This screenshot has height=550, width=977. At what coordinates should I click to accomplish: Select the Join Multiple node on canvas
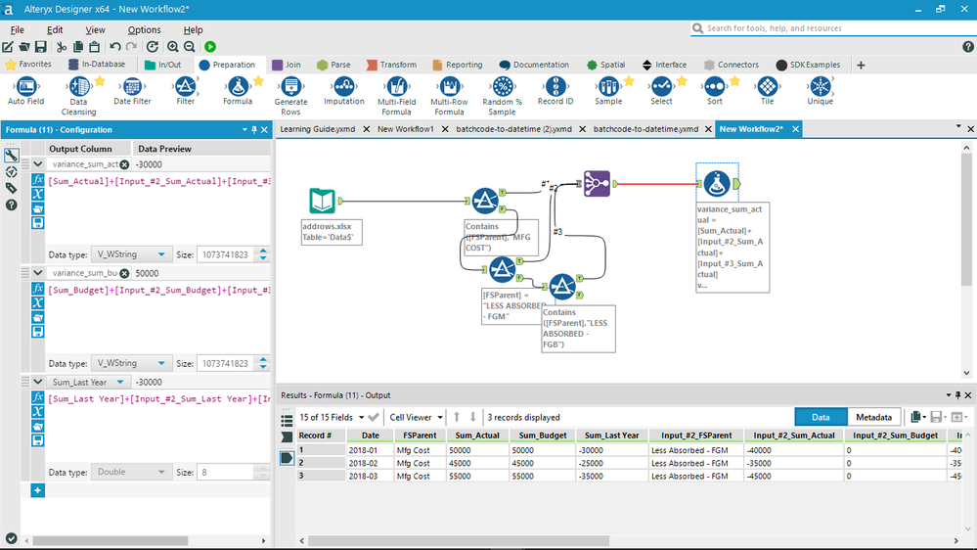click(597, 183)
